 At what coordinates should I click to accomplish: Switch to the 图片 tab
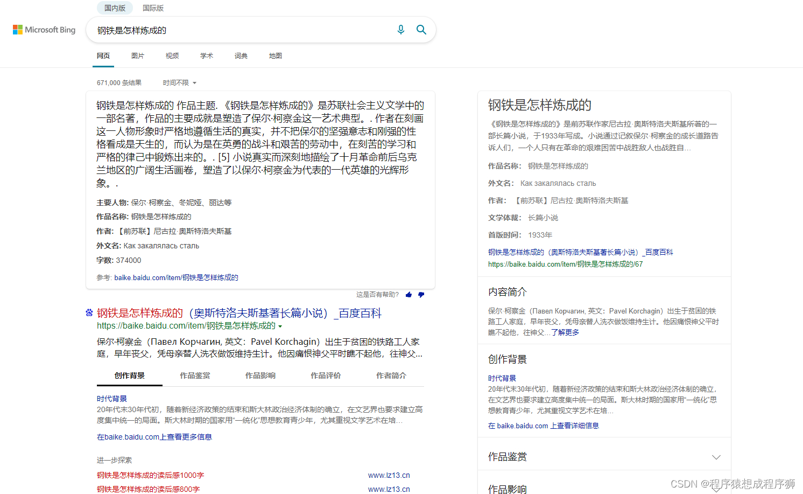(138, 56)
